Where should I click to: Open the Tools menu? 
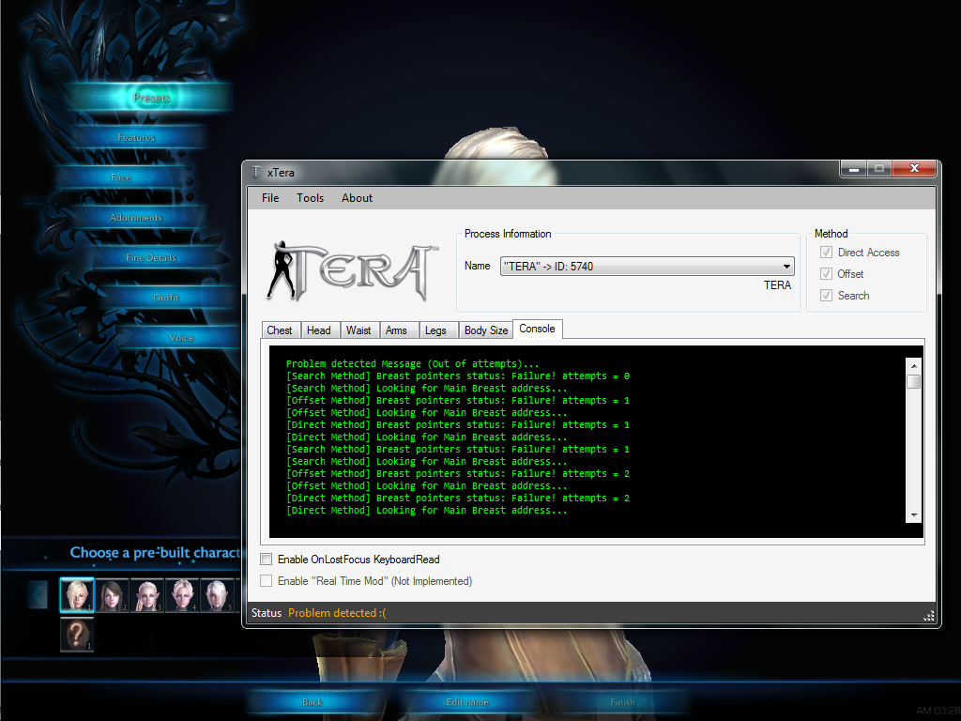[310, 198]
